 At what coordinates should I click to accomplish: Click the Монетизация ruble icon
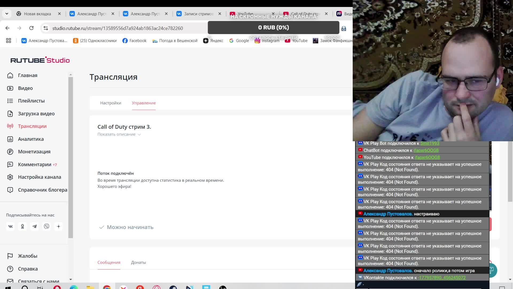(x=10, y=152)
